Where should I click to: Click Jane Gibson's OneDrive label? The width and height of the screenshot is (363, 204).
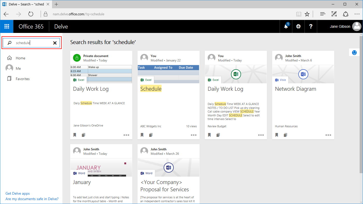[x=88, y=125]
